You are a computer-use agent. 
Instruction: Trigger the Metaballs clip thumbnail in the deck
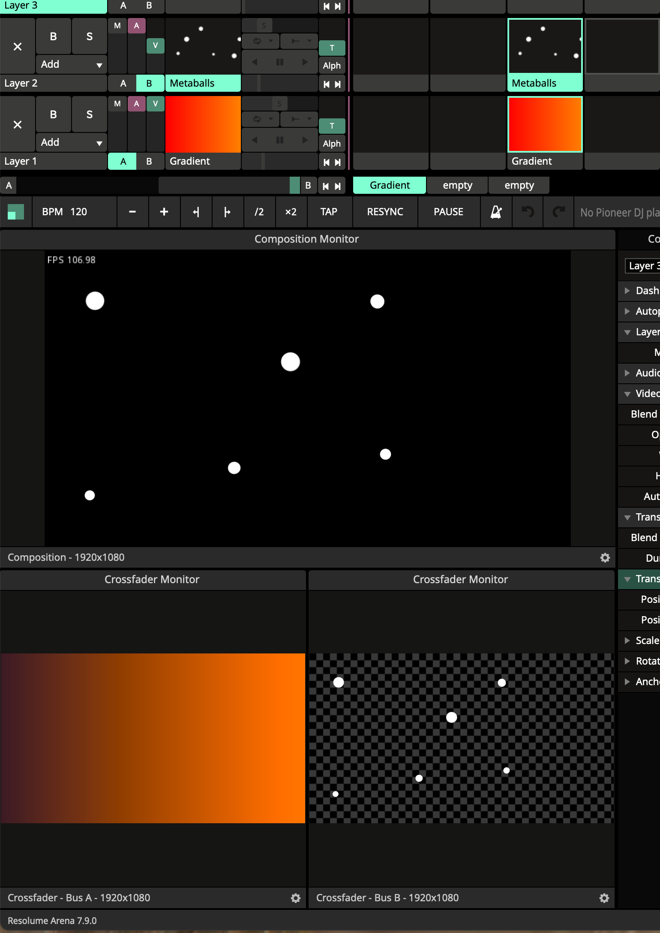pos(545,46)
